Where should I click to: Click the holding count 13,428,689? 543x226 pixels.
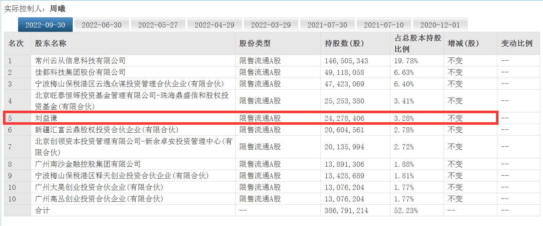coord(344,176)
